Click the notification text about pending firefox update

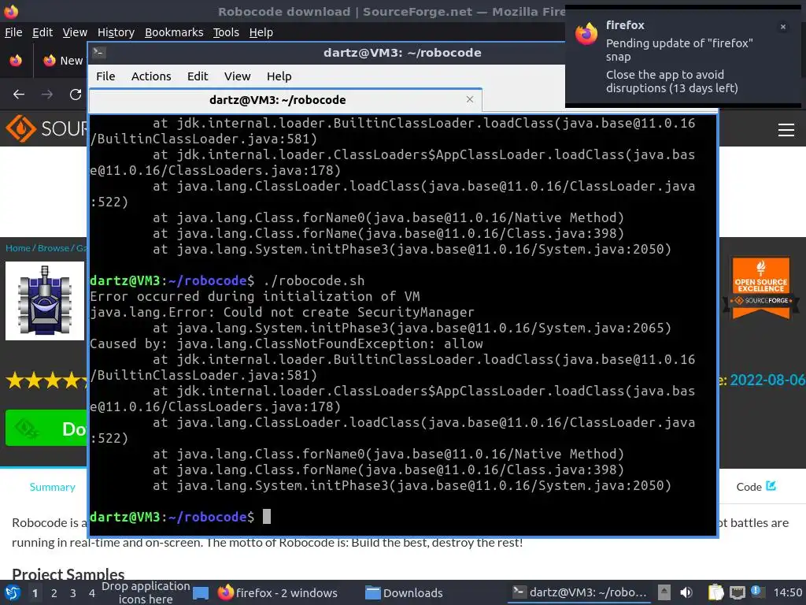point(679,50)
